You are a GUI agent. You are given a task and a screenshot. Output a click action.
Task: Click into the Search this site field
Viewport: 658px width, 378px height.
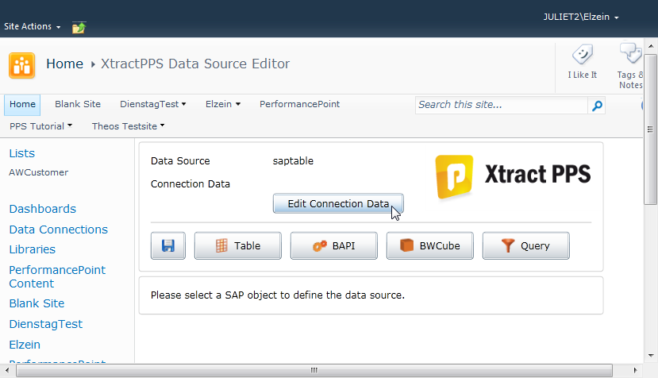tap(502, 105)
